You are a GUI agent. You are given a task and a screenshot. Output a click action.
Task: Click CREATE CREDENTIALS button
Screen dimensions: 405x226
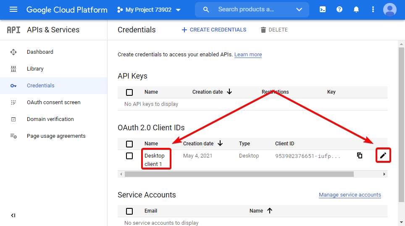coord(214,30)
